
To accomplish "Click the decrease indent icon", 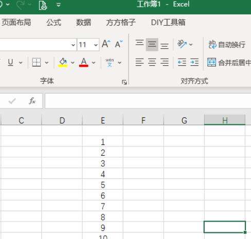I will [182, 62].
